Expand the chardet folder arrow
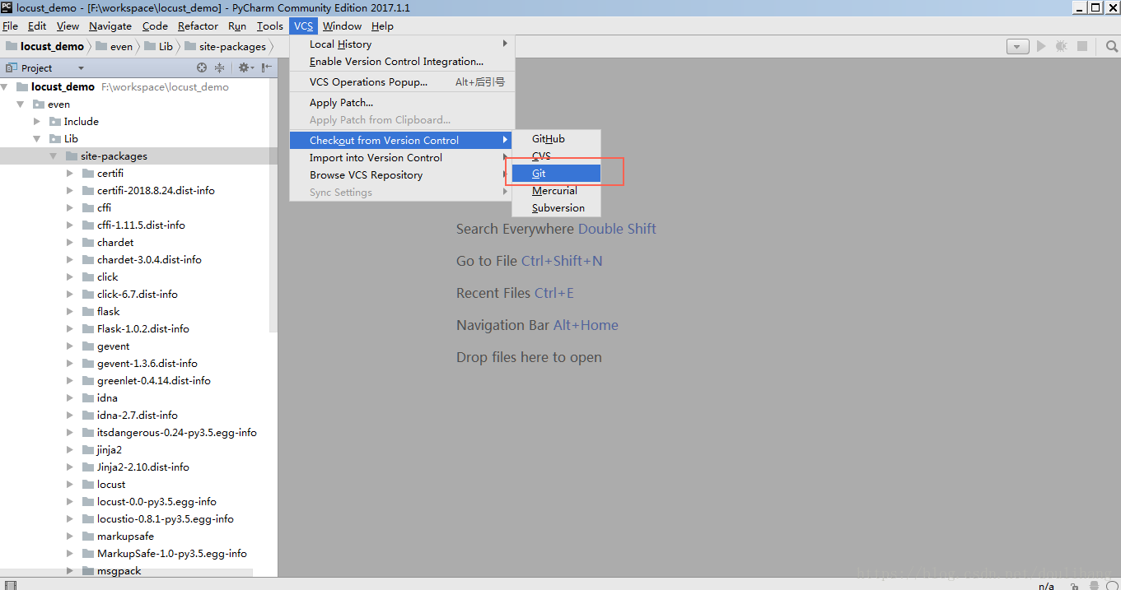The height and width of the screenshot is (590, 1121). click(x=70, y=242)
